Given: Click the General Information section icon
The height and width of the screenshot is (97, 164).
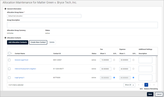Looking at the screenshot, I should tap(6, 9).
